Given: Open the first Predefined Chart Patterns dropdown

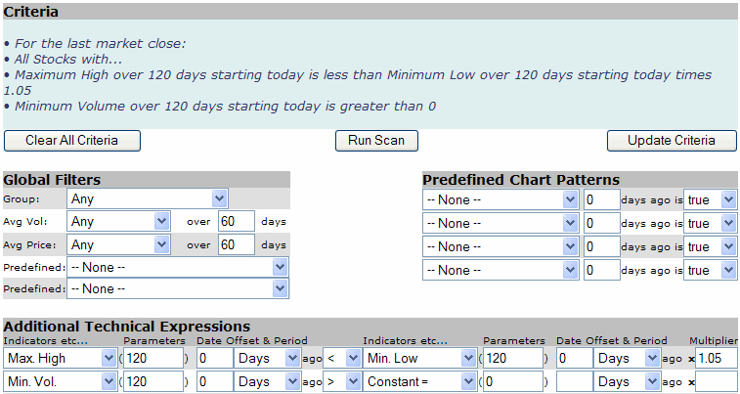Looking at the screenshot, I should coord(501,199).
